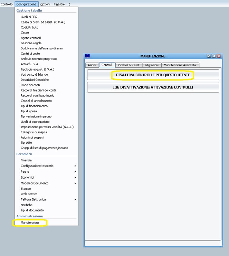The height and width of the screenshot is (256, 229).
Task: Open the Finestre menu
Action: (59, 4)
